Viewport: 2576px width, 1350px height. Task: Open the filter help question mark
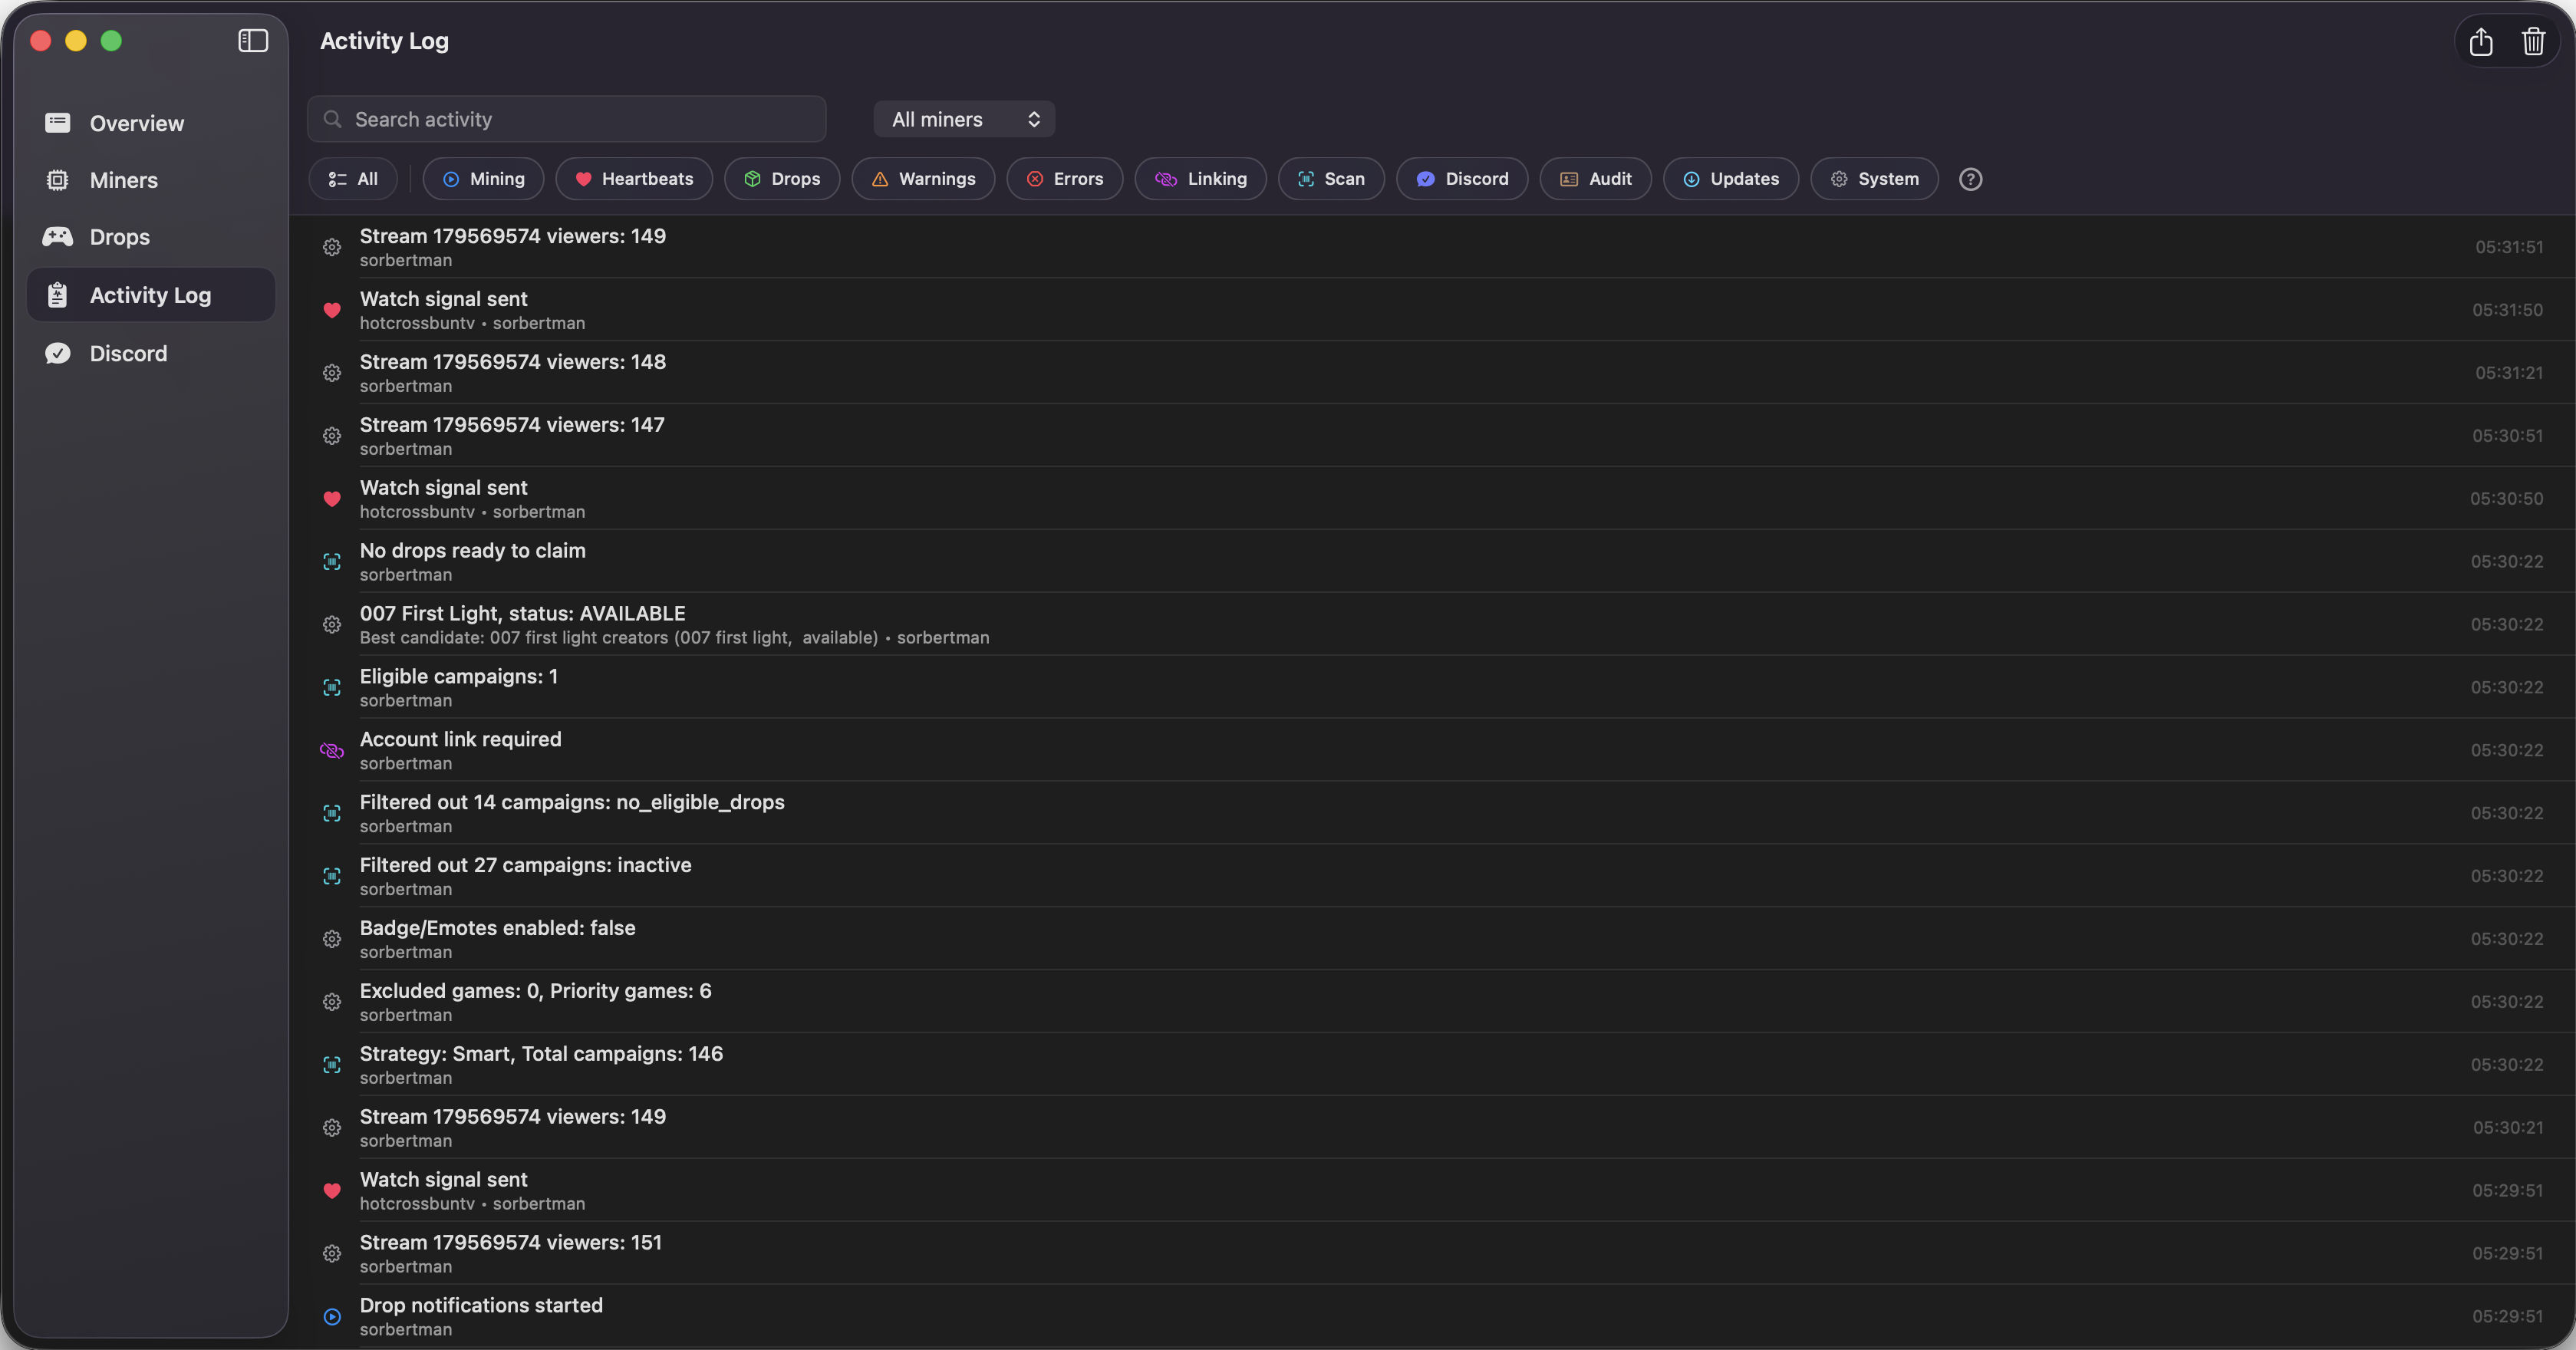point(1970,179)
